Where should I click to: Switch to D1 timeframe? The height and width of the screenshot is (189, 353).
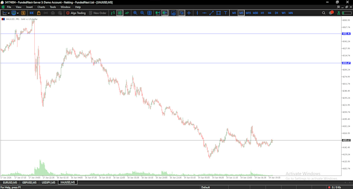277,13
